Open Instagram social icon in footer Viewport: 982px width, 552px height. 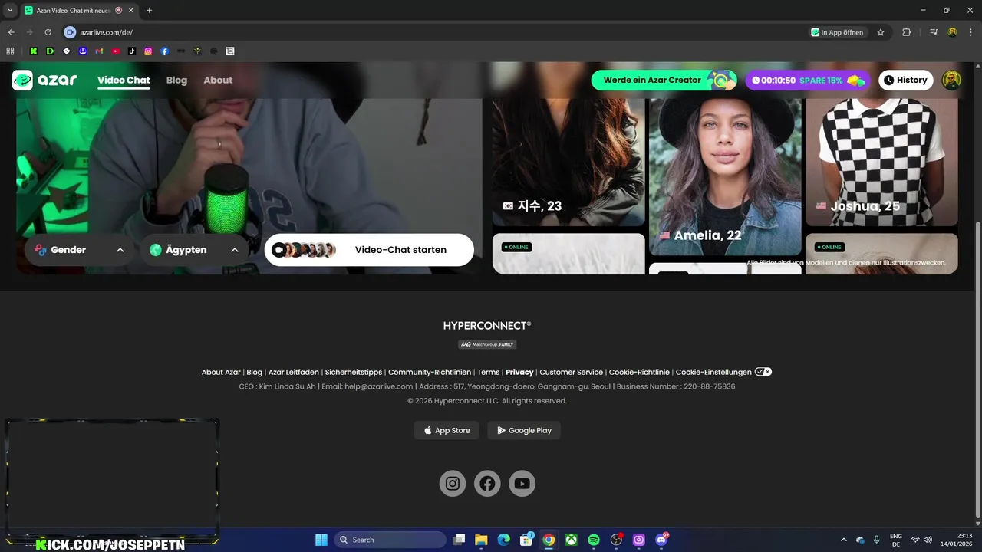point(453,483)
